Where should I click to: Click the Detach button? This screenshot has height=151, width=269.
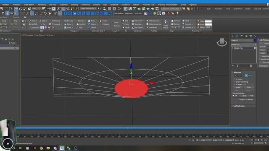pos(92,27)
